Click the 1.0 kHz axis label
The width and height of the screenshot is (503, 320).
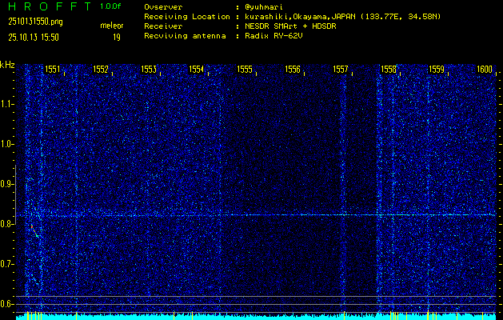click(6, 145)
